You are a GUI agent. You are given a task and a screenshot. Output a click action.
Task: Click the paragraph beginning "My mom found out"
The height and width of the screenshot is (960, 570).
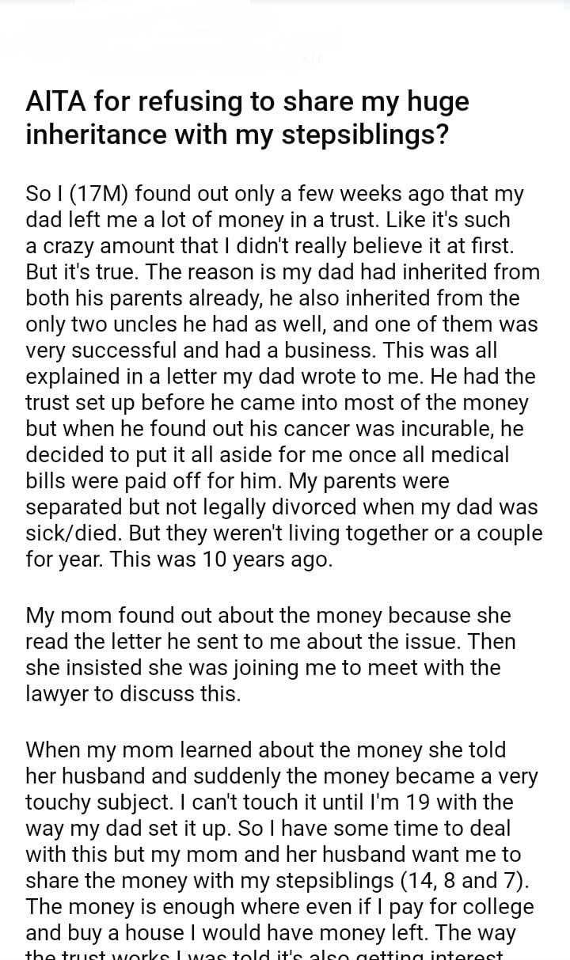pos(269,655)
